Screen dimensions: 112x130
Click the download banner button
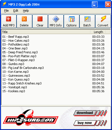tap(90, 113)
